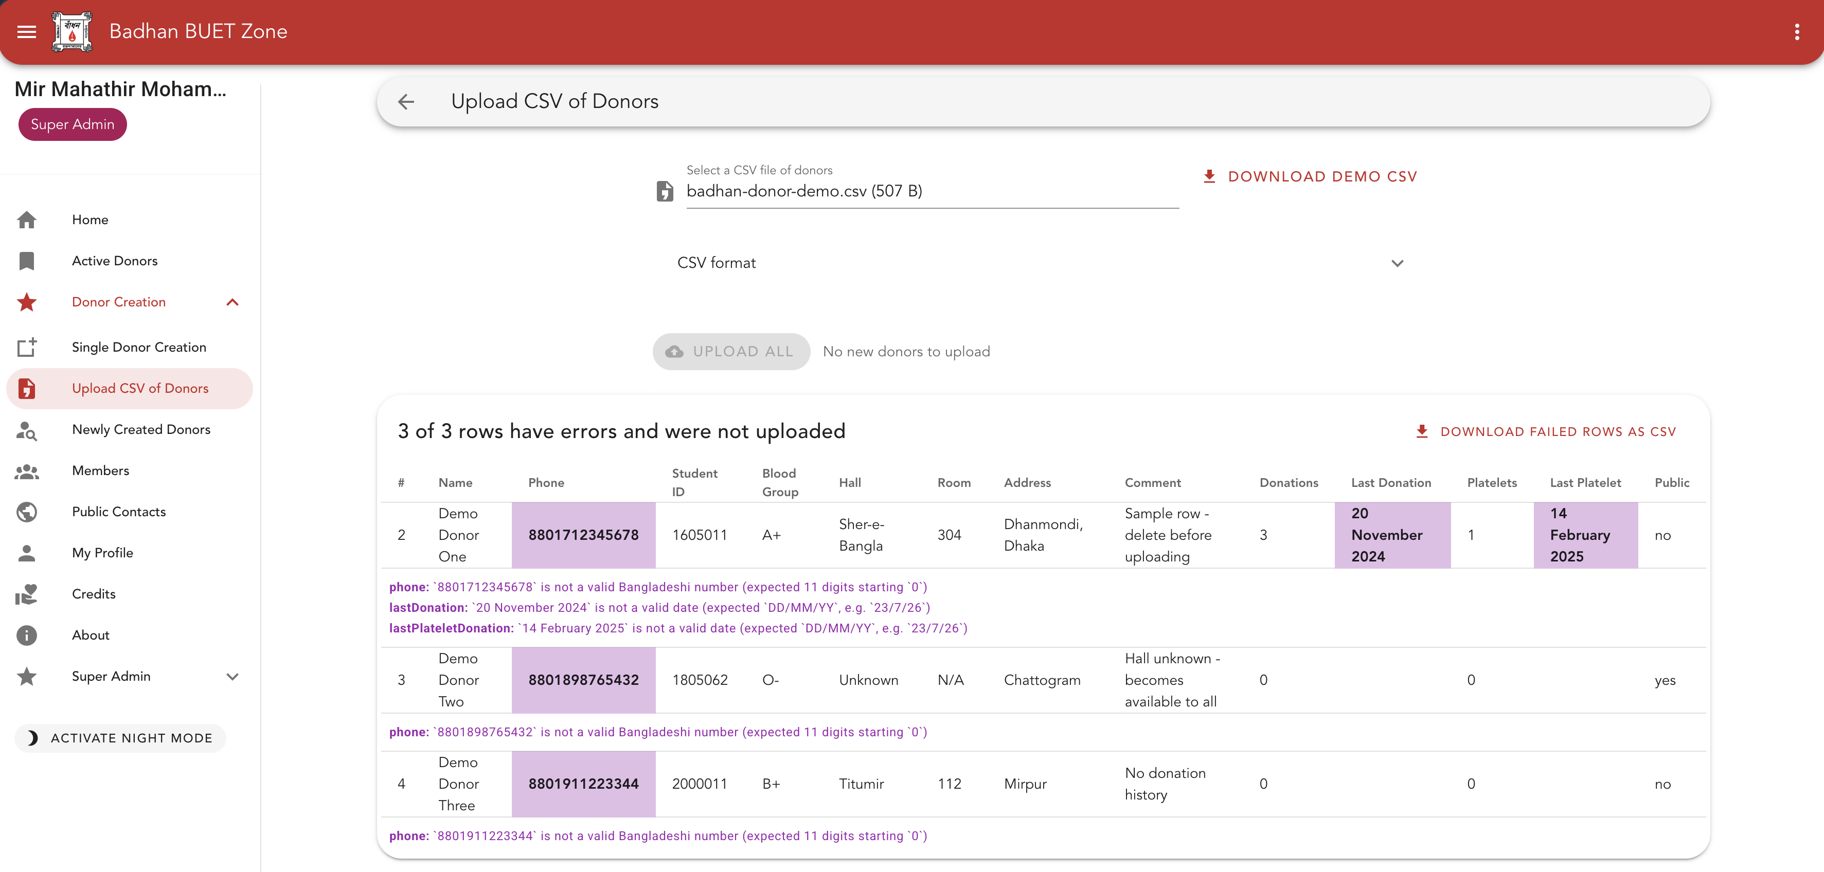Click the Single Donor Creation icon
This screenshot has height=872, width=1824.
click(27, 348)
